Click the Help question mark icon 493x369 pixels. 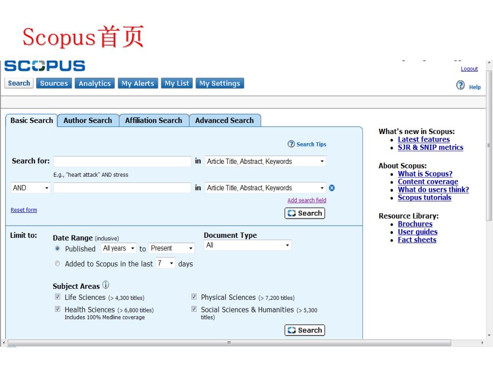tap(460, 85)
